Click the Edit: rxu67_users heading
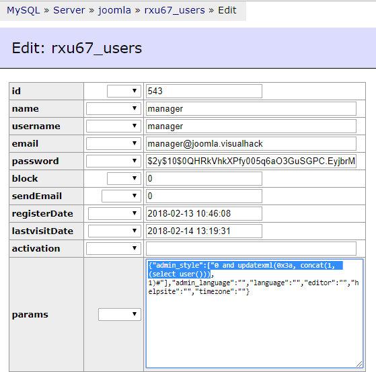The width and height of the screenshot is (376, 372). (77, 48)
